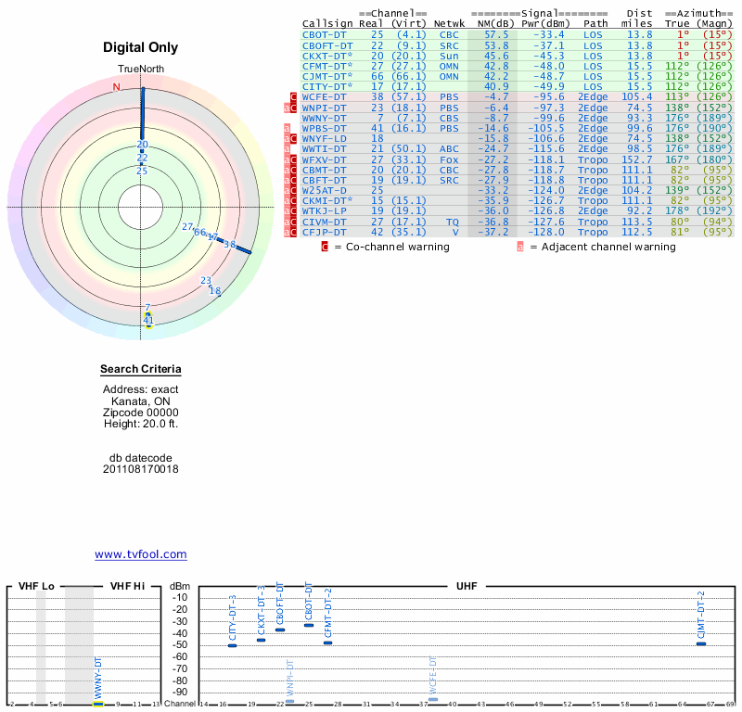Viewport: 742px width, 712px height.
Task: Click the WWNY-DT callsign in table
Action: (x=325, y=119)
